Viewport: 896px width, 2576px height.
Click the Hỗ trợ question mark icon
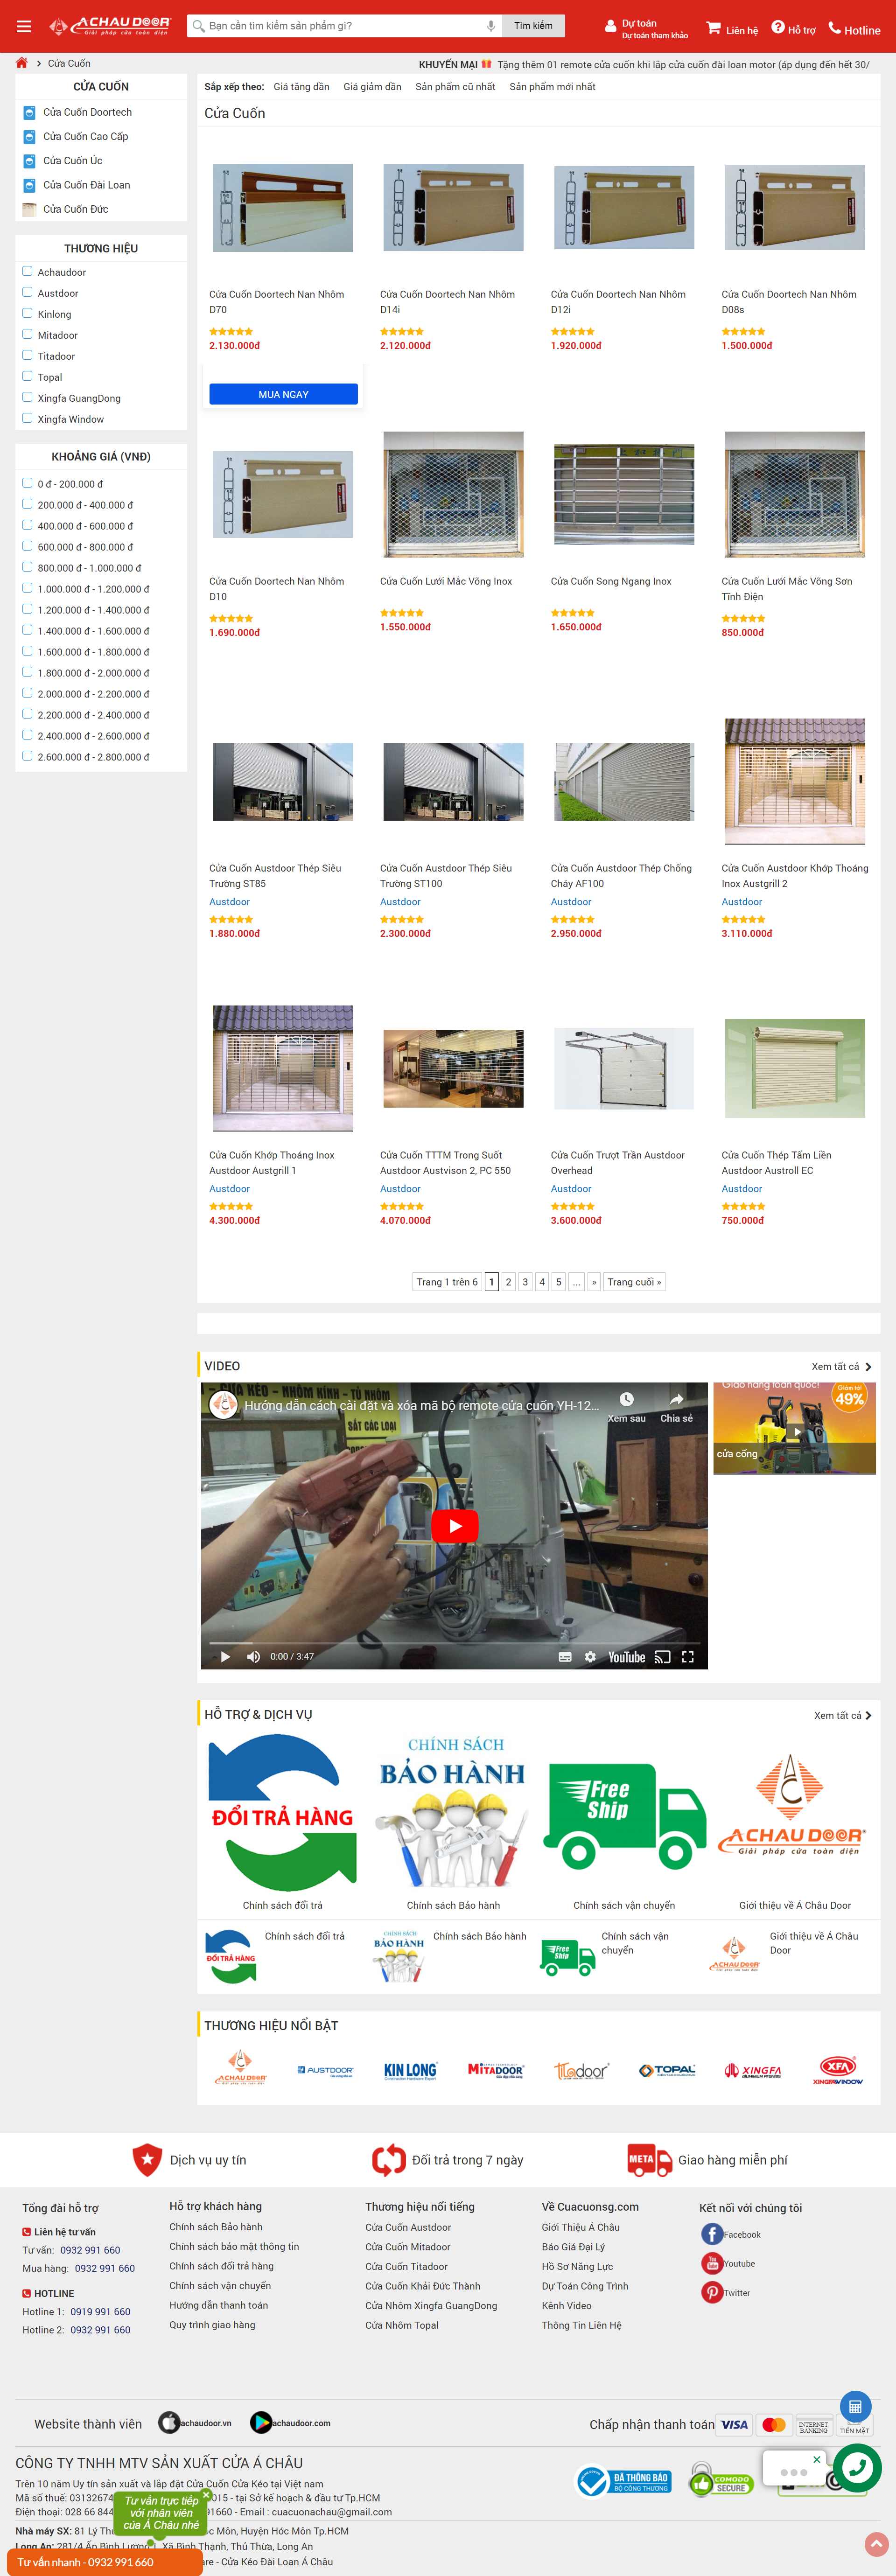777,27
